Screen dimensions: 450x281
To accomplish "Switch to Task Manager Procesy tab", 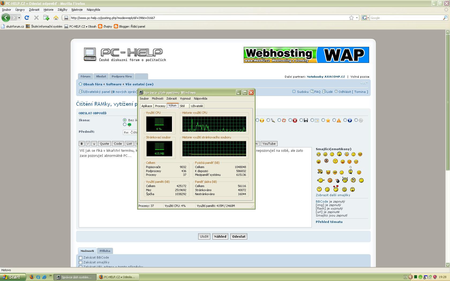I will [x=160, y=106].
